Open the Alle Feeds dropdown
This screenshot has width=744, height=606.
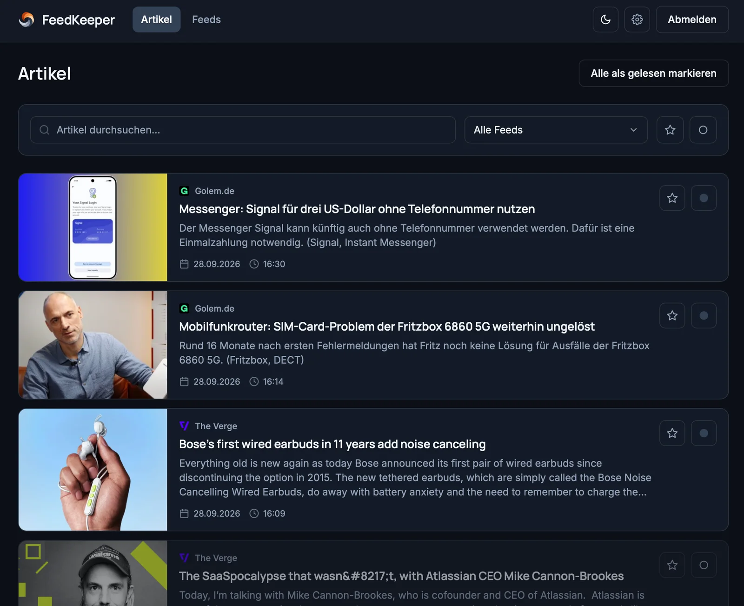click(556, 130)
